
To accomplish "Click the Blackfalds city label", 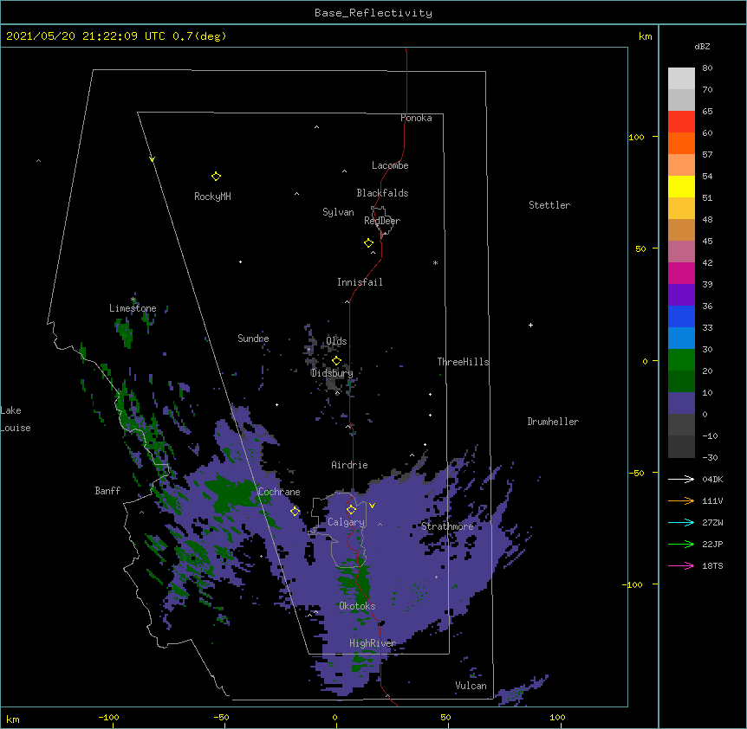I will coord(382,193).
